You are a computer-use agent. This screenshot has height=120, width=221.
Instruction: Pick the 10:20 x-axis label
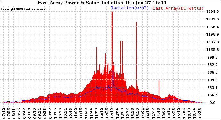[x=60, y=114]
